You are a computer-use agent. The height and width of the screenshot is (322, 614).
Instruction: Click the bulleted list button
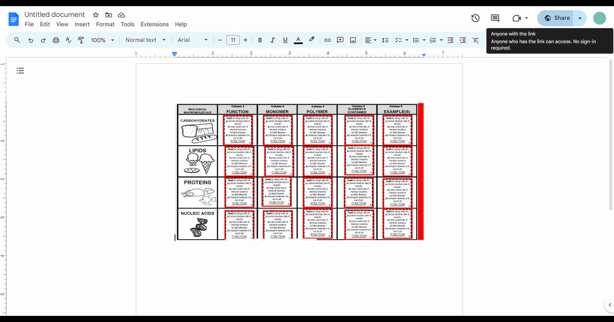416,40
